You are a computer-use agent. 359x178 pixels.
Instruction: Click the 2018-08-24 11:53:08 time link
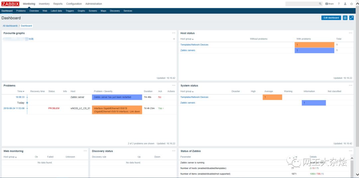(x=14, y=108)
